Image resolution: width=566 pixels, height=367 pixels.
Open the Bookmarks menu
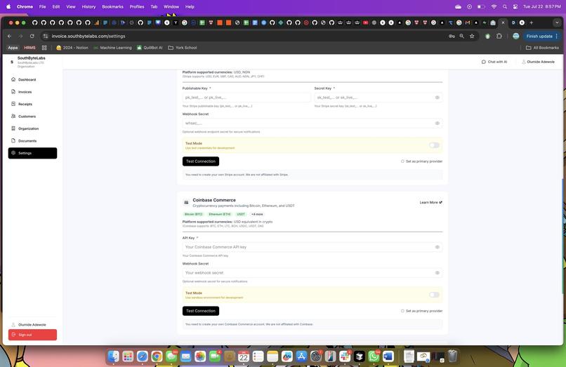[x=112, y=6]
